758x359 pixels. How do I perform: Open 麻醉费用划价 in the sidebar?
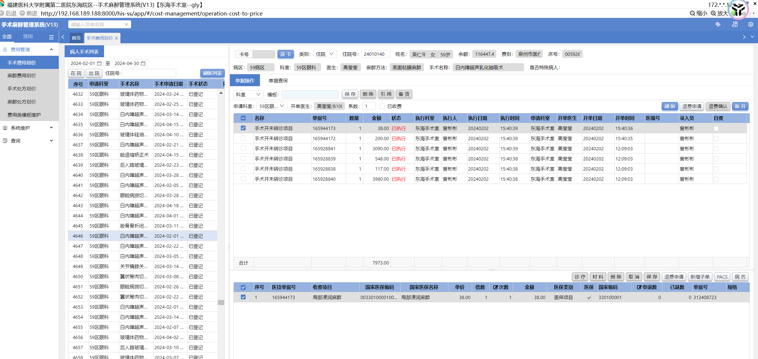pos(22,76)
